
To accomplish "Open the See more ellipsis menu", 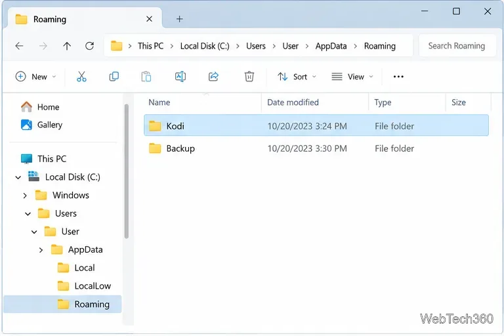I will (x=398, y=77).
